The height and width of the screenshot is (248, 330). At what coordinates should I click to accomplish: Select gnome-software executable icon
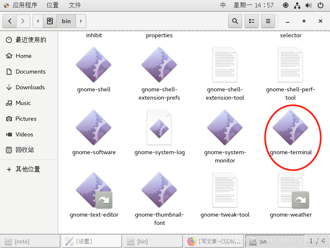coord(94,128)
